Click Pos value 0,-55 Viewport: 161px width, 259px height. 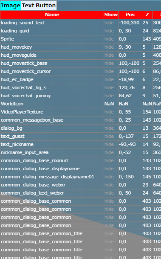(x=125, y=112)
